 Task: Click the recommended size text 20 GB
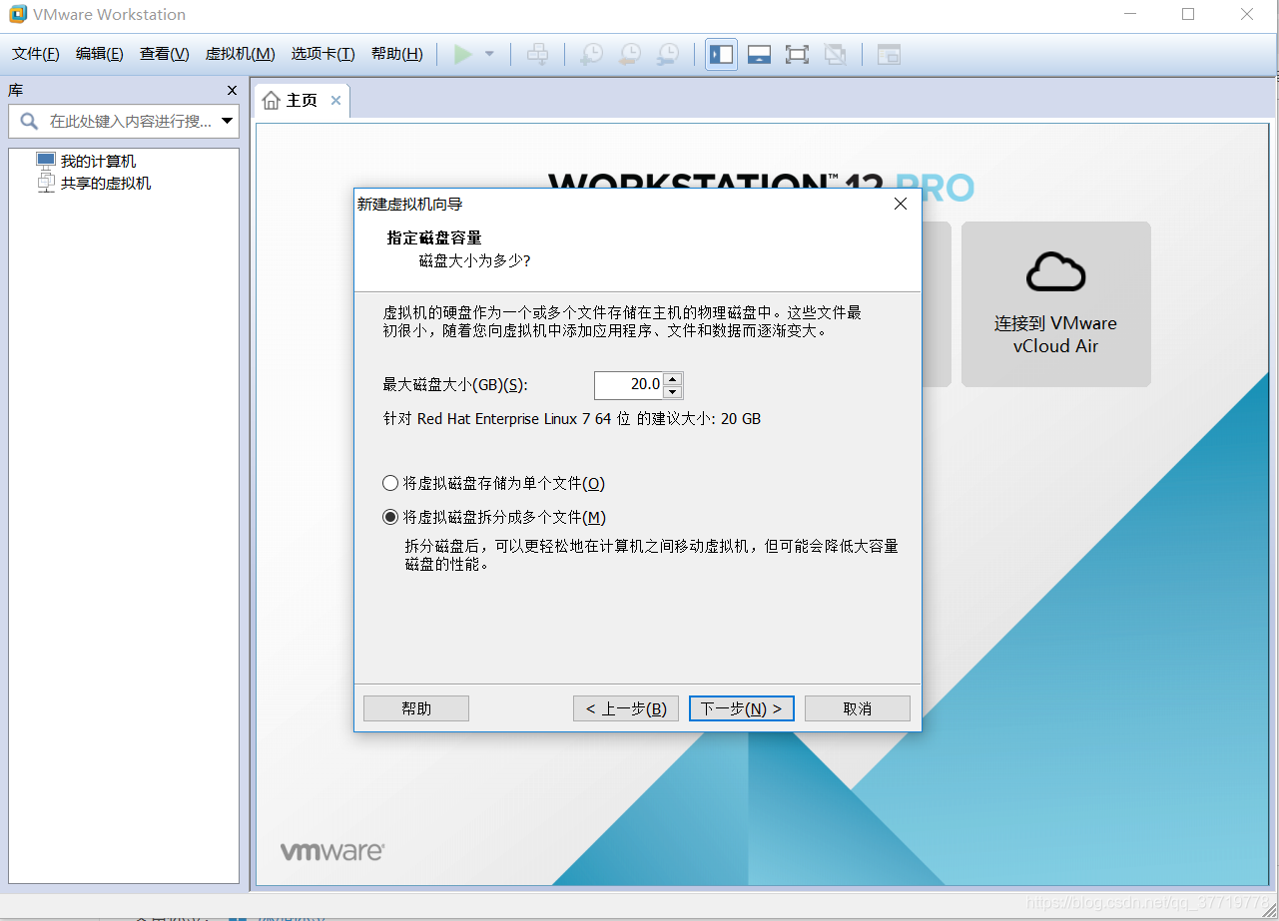741,419
